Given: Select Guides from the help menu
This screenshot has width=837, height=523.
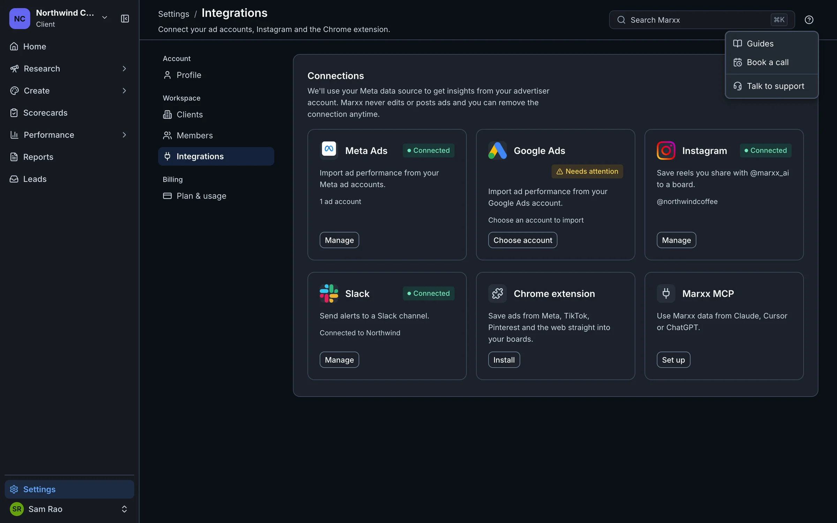Looking at the screenshot, I should click(x=771, y=44).
